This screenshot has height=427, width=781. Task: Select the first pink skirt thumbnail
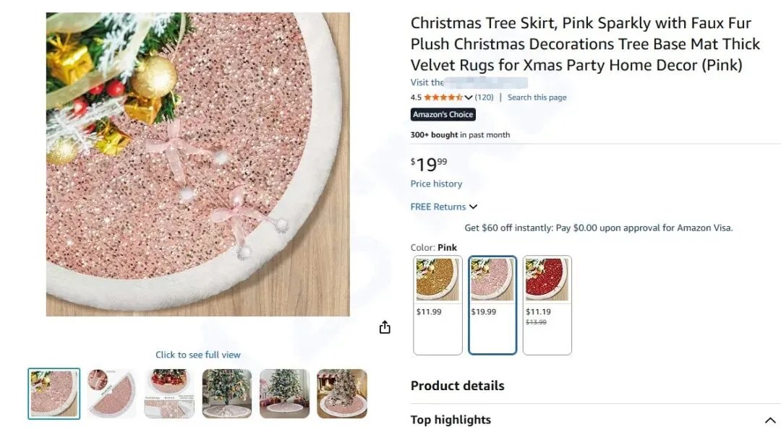pos(54,394)
